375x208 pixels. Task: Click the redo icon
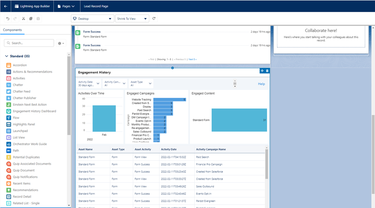(15, 19)
